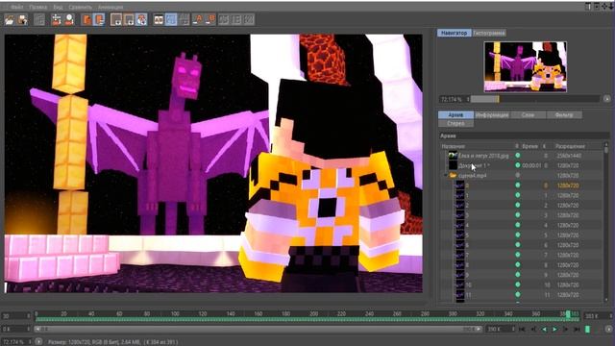Click the 350 k frame input field
The height and width of the screenshot is (346, 615).
point(500,329)
